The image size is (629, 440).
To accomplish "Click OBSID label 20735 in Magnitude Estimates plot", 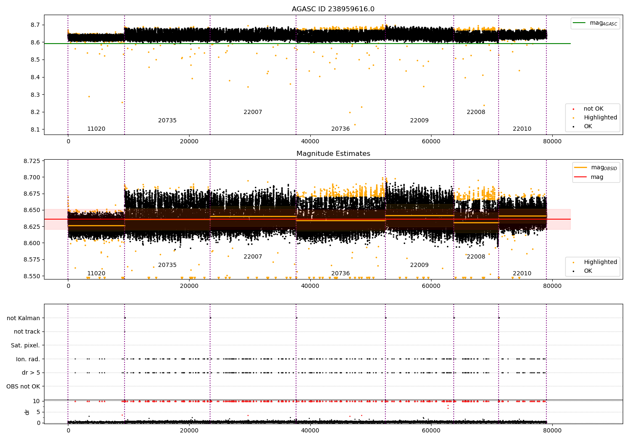I will [167, 265].
